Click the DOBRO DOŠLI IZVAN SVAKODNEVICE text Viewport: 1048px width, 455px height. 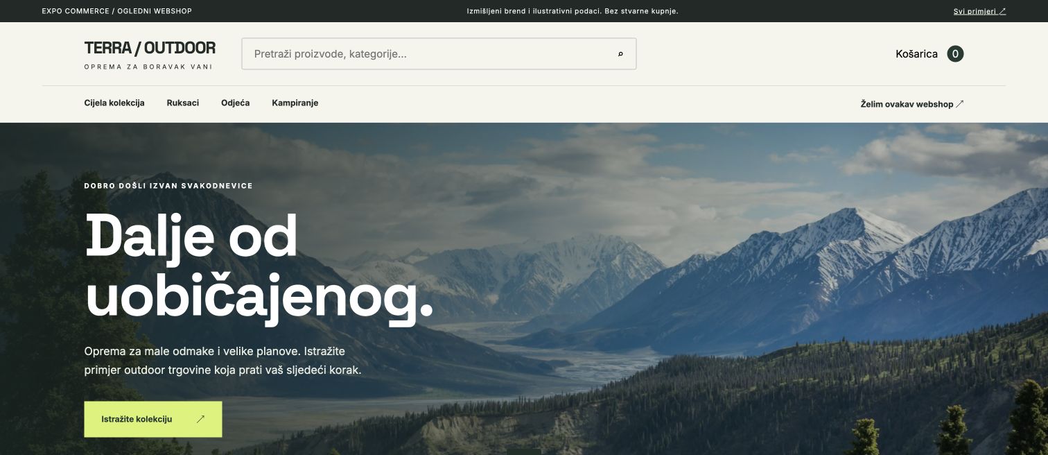coord(168,186)
